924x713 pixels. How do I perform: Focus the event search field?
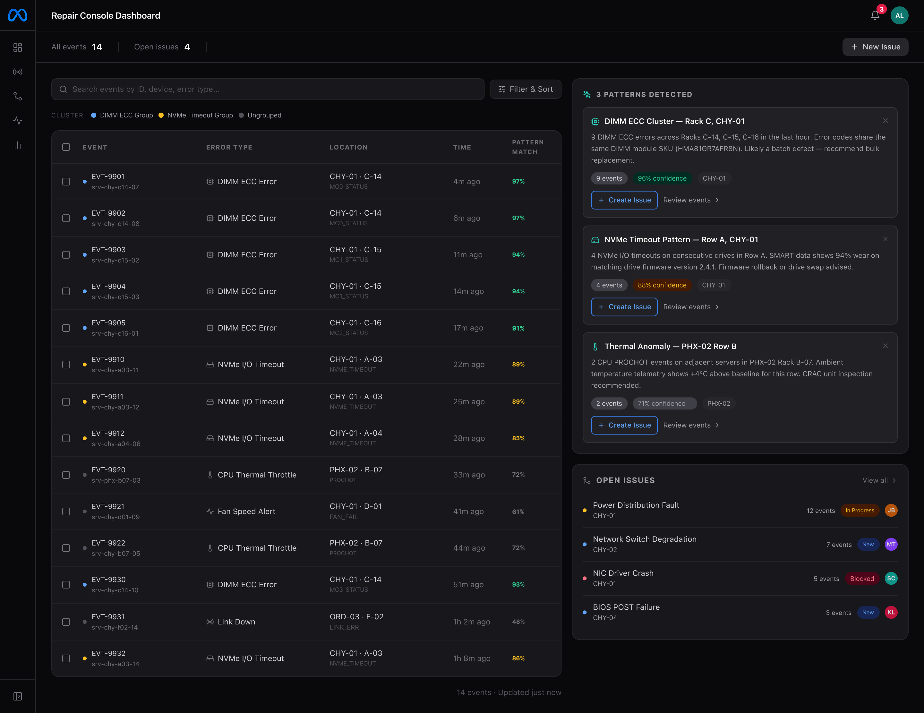tap(268, 89)
